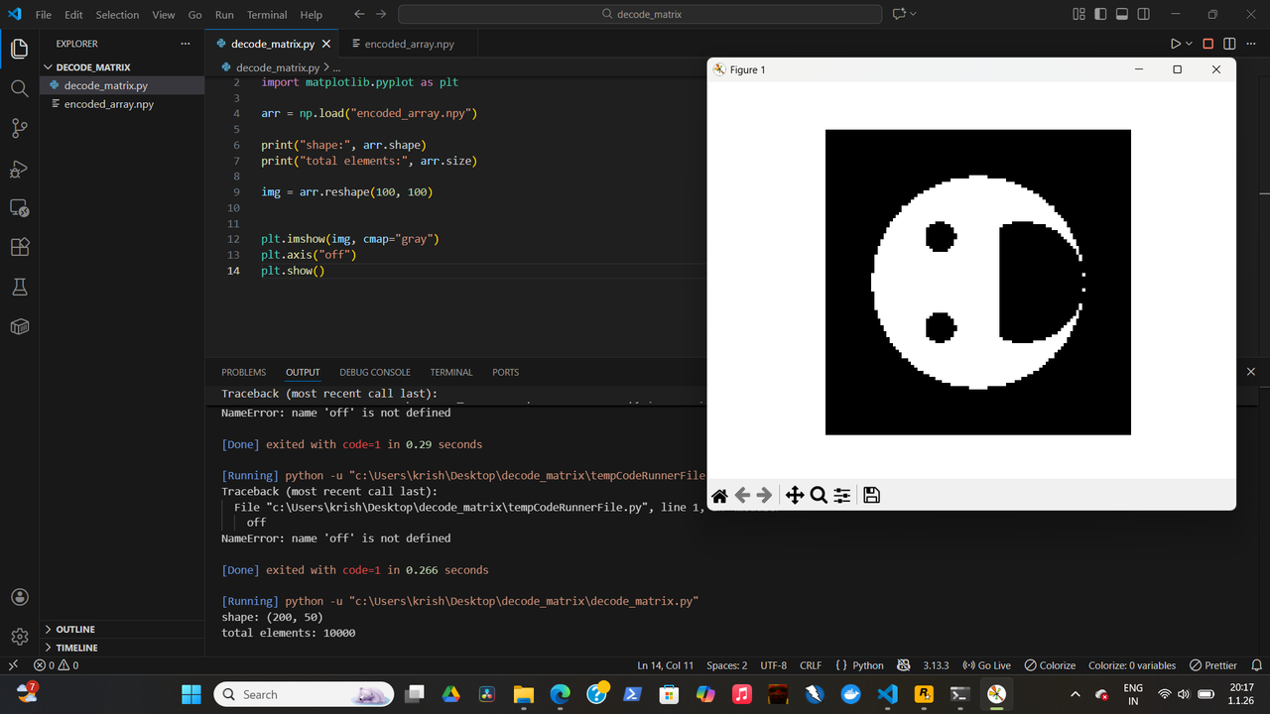Open Source Control view
The image size is (1270, 714).
pos(19,128)
